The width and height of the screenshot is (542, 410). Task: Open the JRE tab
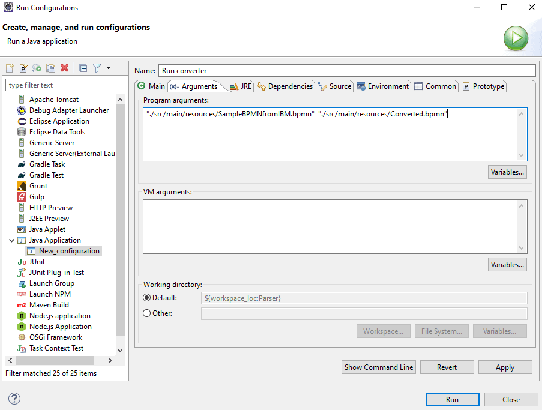[241, 86]
